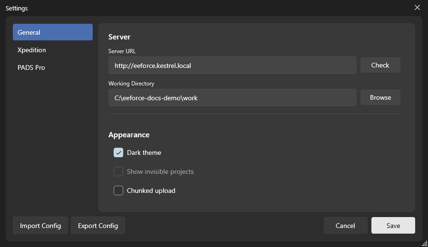This screenshot has height=247, width=428.
Task: Click the Appearance section heading
Action: 129,135
